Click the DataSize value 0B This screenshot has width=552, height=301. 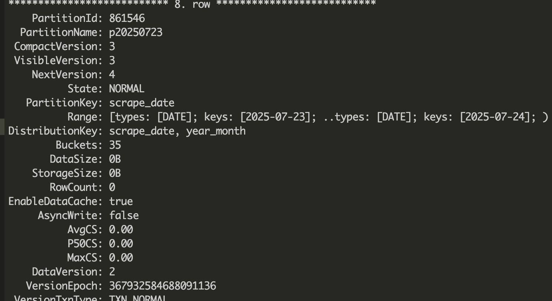(115, 159)
